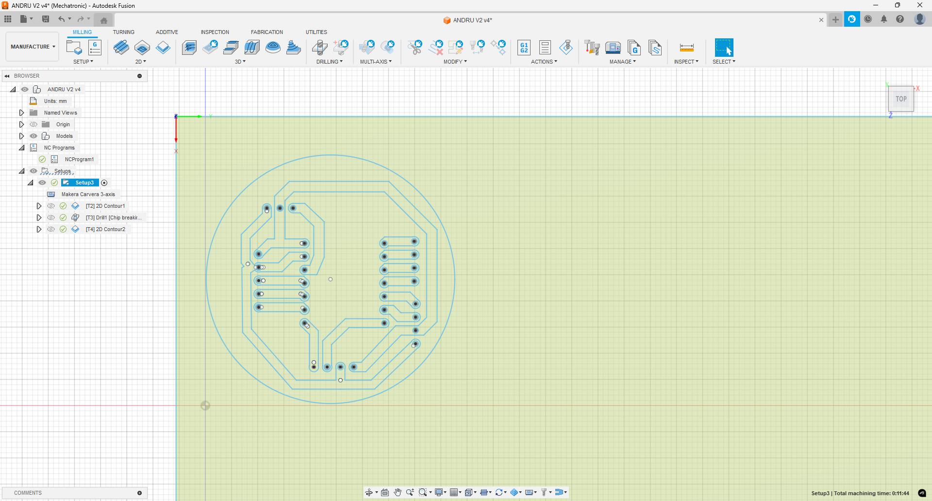Image resolution: width=932 pixels, height=501 pixels.
Task: Toggle visibility of ANDRU V2 v4 root
Action: (x=25, y=89)
